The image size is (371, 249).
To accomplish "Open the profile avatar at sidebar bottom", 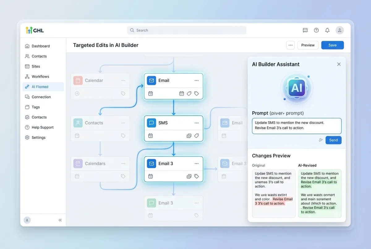I will point(27,220).
